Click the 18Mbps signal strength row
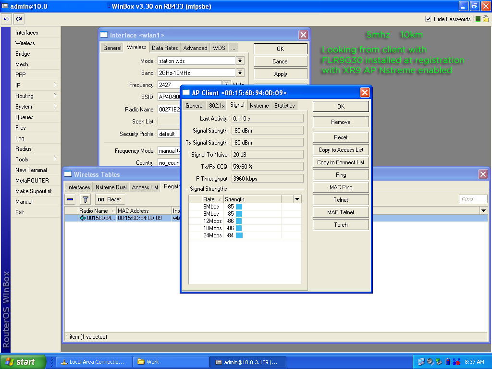Screen dimensions: 492x369 245,228
